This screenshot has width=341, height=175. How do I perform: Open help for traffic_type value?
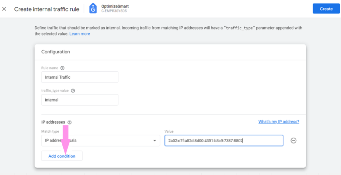click(x=73, y=91)
